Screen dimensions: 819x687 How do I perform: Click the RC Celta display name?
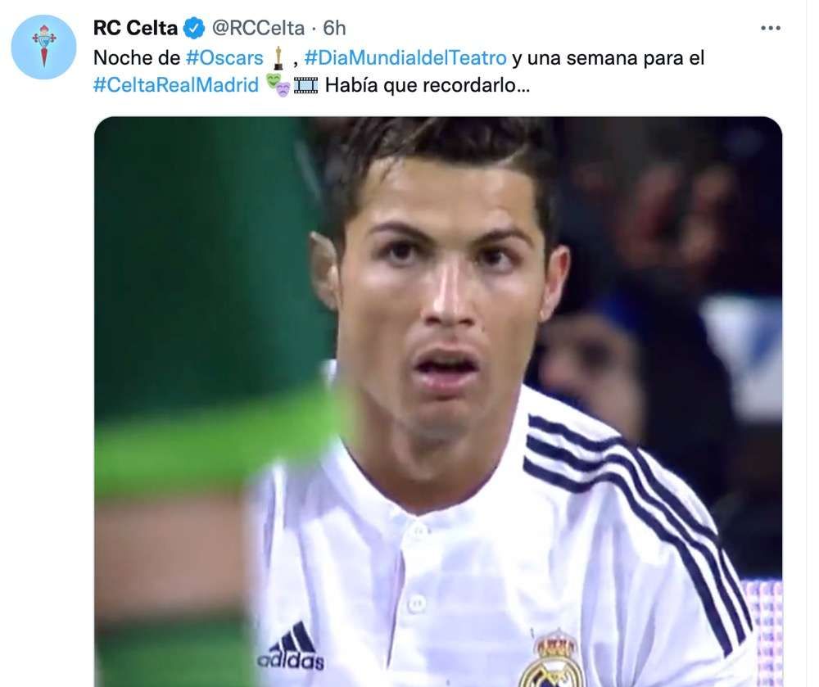pyautogui.click(x=135, y=28)
